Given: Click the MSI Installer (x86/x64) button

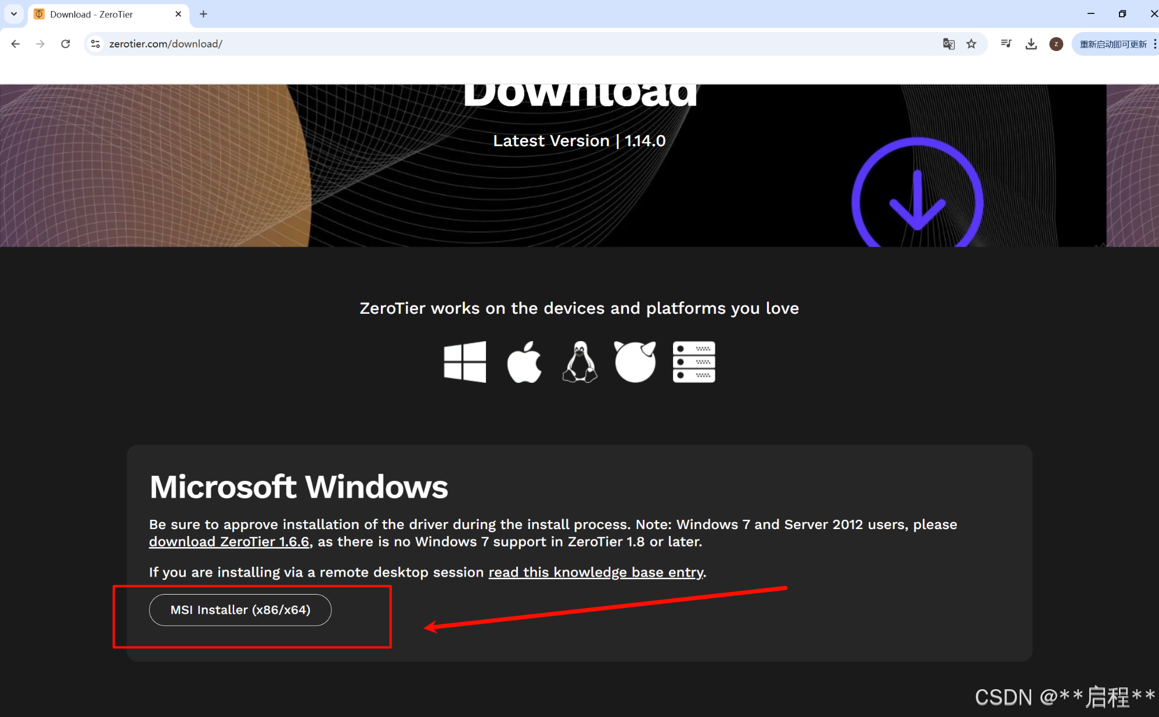Looking at the screenshot, I should [240, 610].
